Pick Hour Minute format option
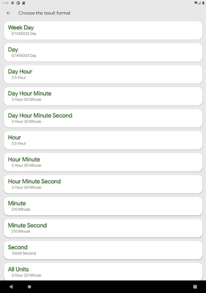The height and width of the screenshot is (293, 206). tap(103, 162)
